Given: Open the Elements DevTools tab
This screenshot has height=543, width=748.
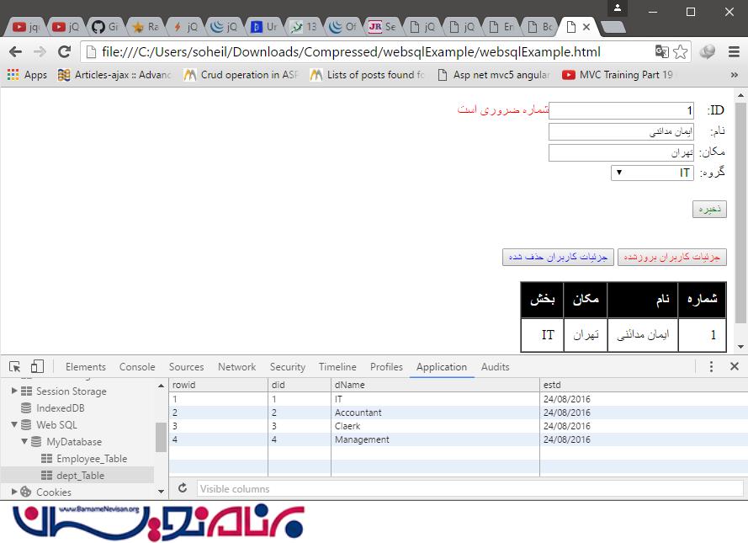Looking at the screenshot, I should pos(85,366).
